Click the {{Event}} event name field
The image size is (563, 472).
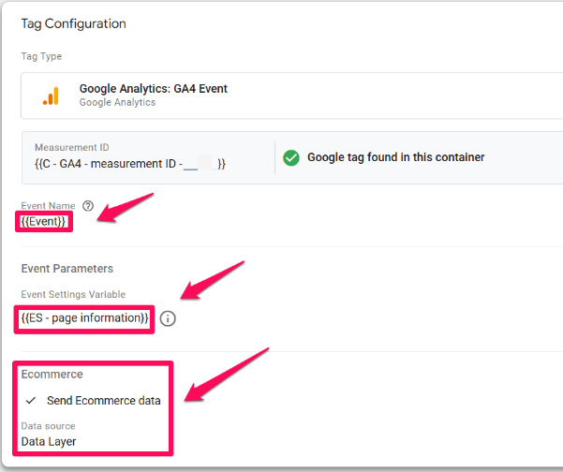pyautogui.click(x=43, y=221)
